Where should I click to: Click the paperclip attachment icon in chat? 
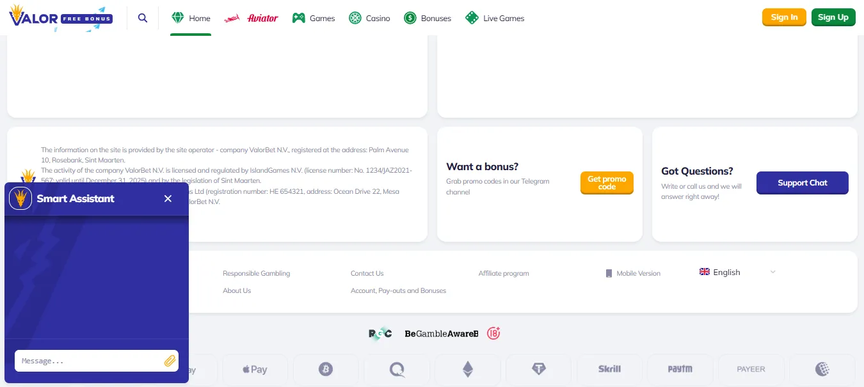coord(170,361)
